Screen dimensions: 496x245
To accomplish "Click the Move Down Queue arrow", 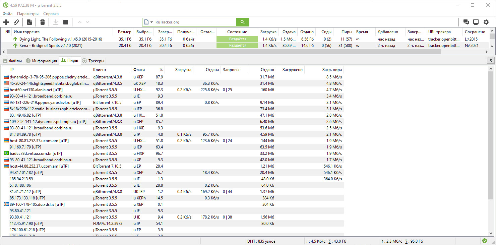I will (x=87, y=22).
